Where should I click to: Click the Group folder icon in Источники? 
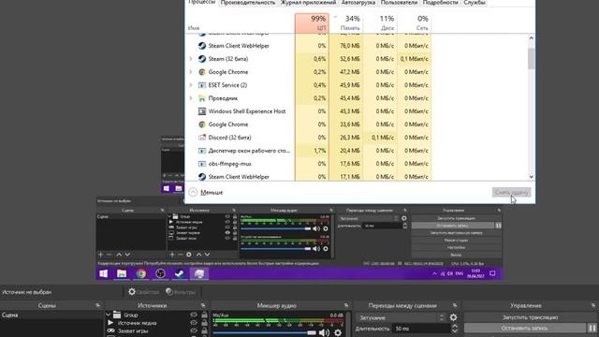pyautogui.click(x=117, y=315)
